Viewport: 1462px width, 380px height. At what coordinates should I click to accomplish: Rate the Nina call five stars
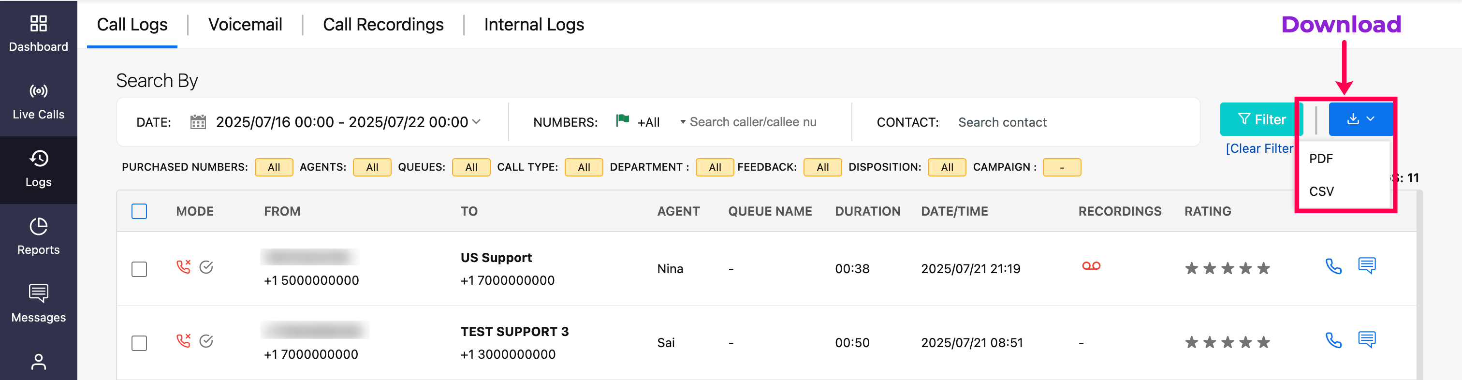(x=1263, y=269)
